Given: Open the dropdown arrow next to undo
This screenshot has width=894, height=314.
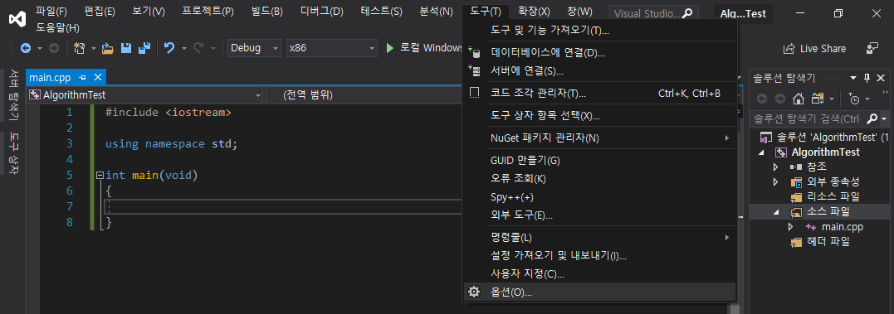Looking at the screenshot, I should [184, 49].
